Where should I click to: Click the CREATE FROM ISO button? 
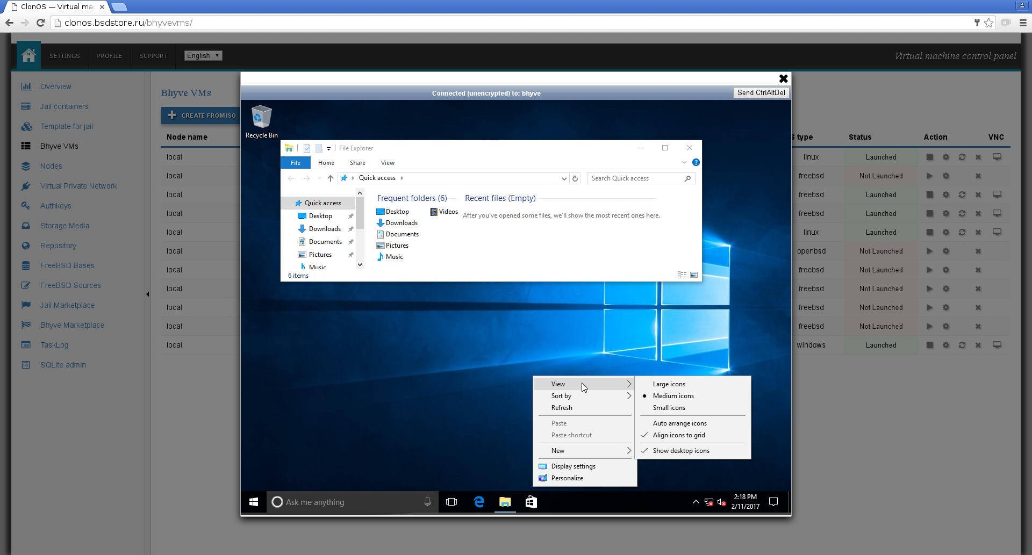202,116
